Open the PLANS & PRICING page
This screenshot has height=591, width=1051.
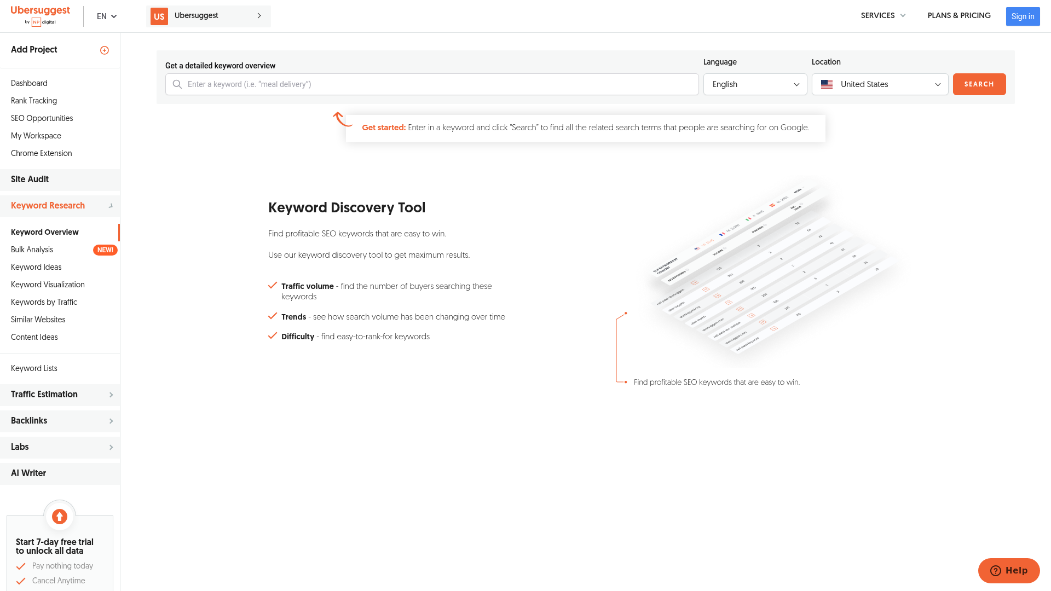[x=958, y=16]
